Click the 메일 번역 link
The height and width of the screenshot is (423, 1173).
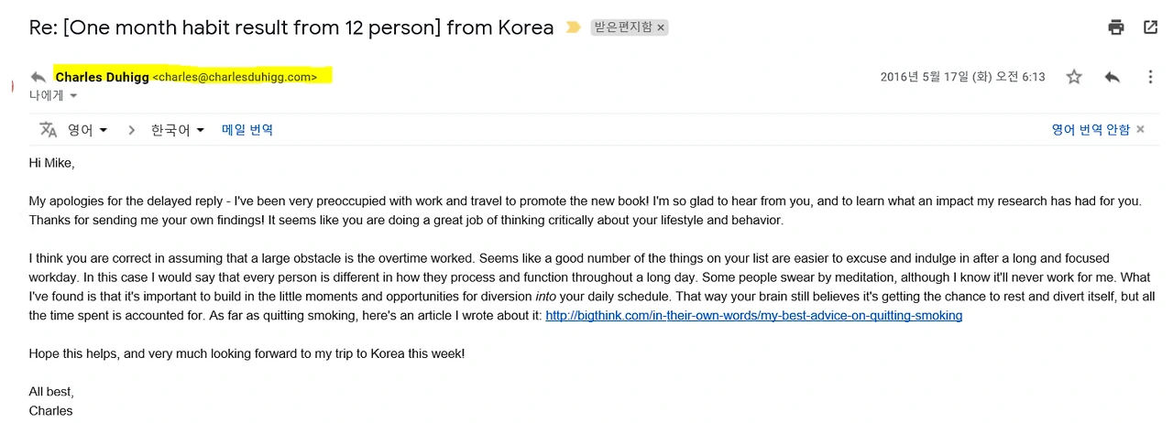tap(247, 130)
